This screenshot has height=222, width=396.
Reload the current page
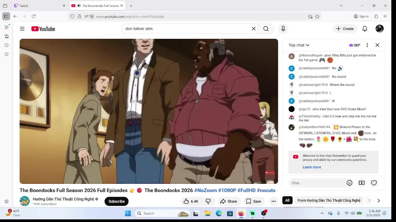point(34,16)
